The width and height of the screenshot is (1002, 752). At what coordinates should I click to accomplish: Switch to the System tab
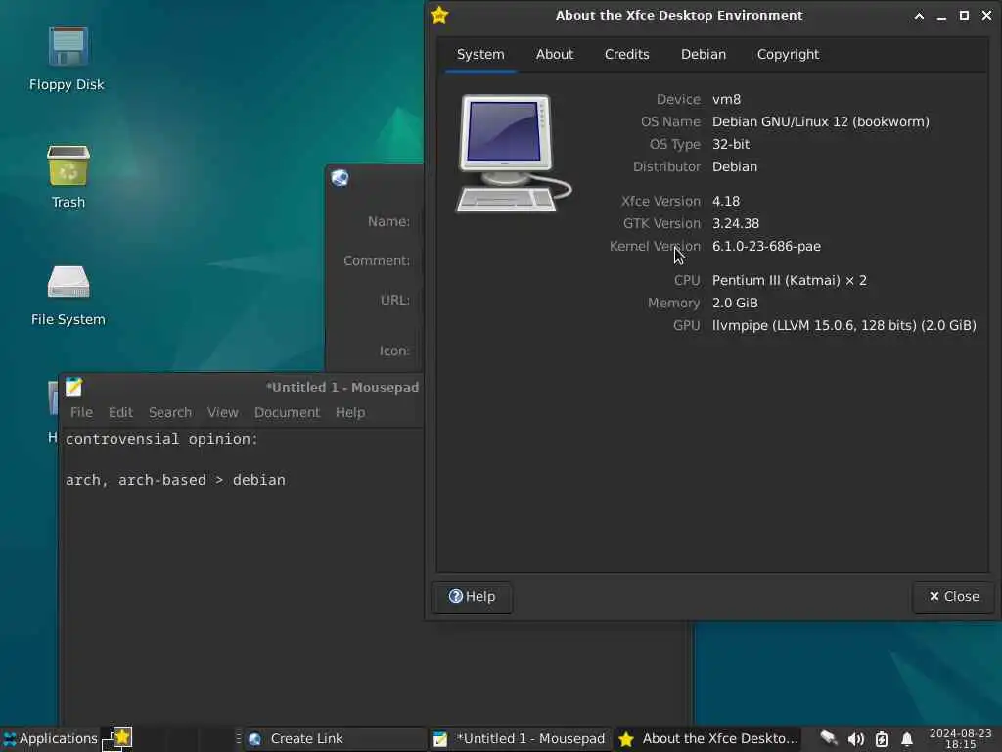coord(480,55)
